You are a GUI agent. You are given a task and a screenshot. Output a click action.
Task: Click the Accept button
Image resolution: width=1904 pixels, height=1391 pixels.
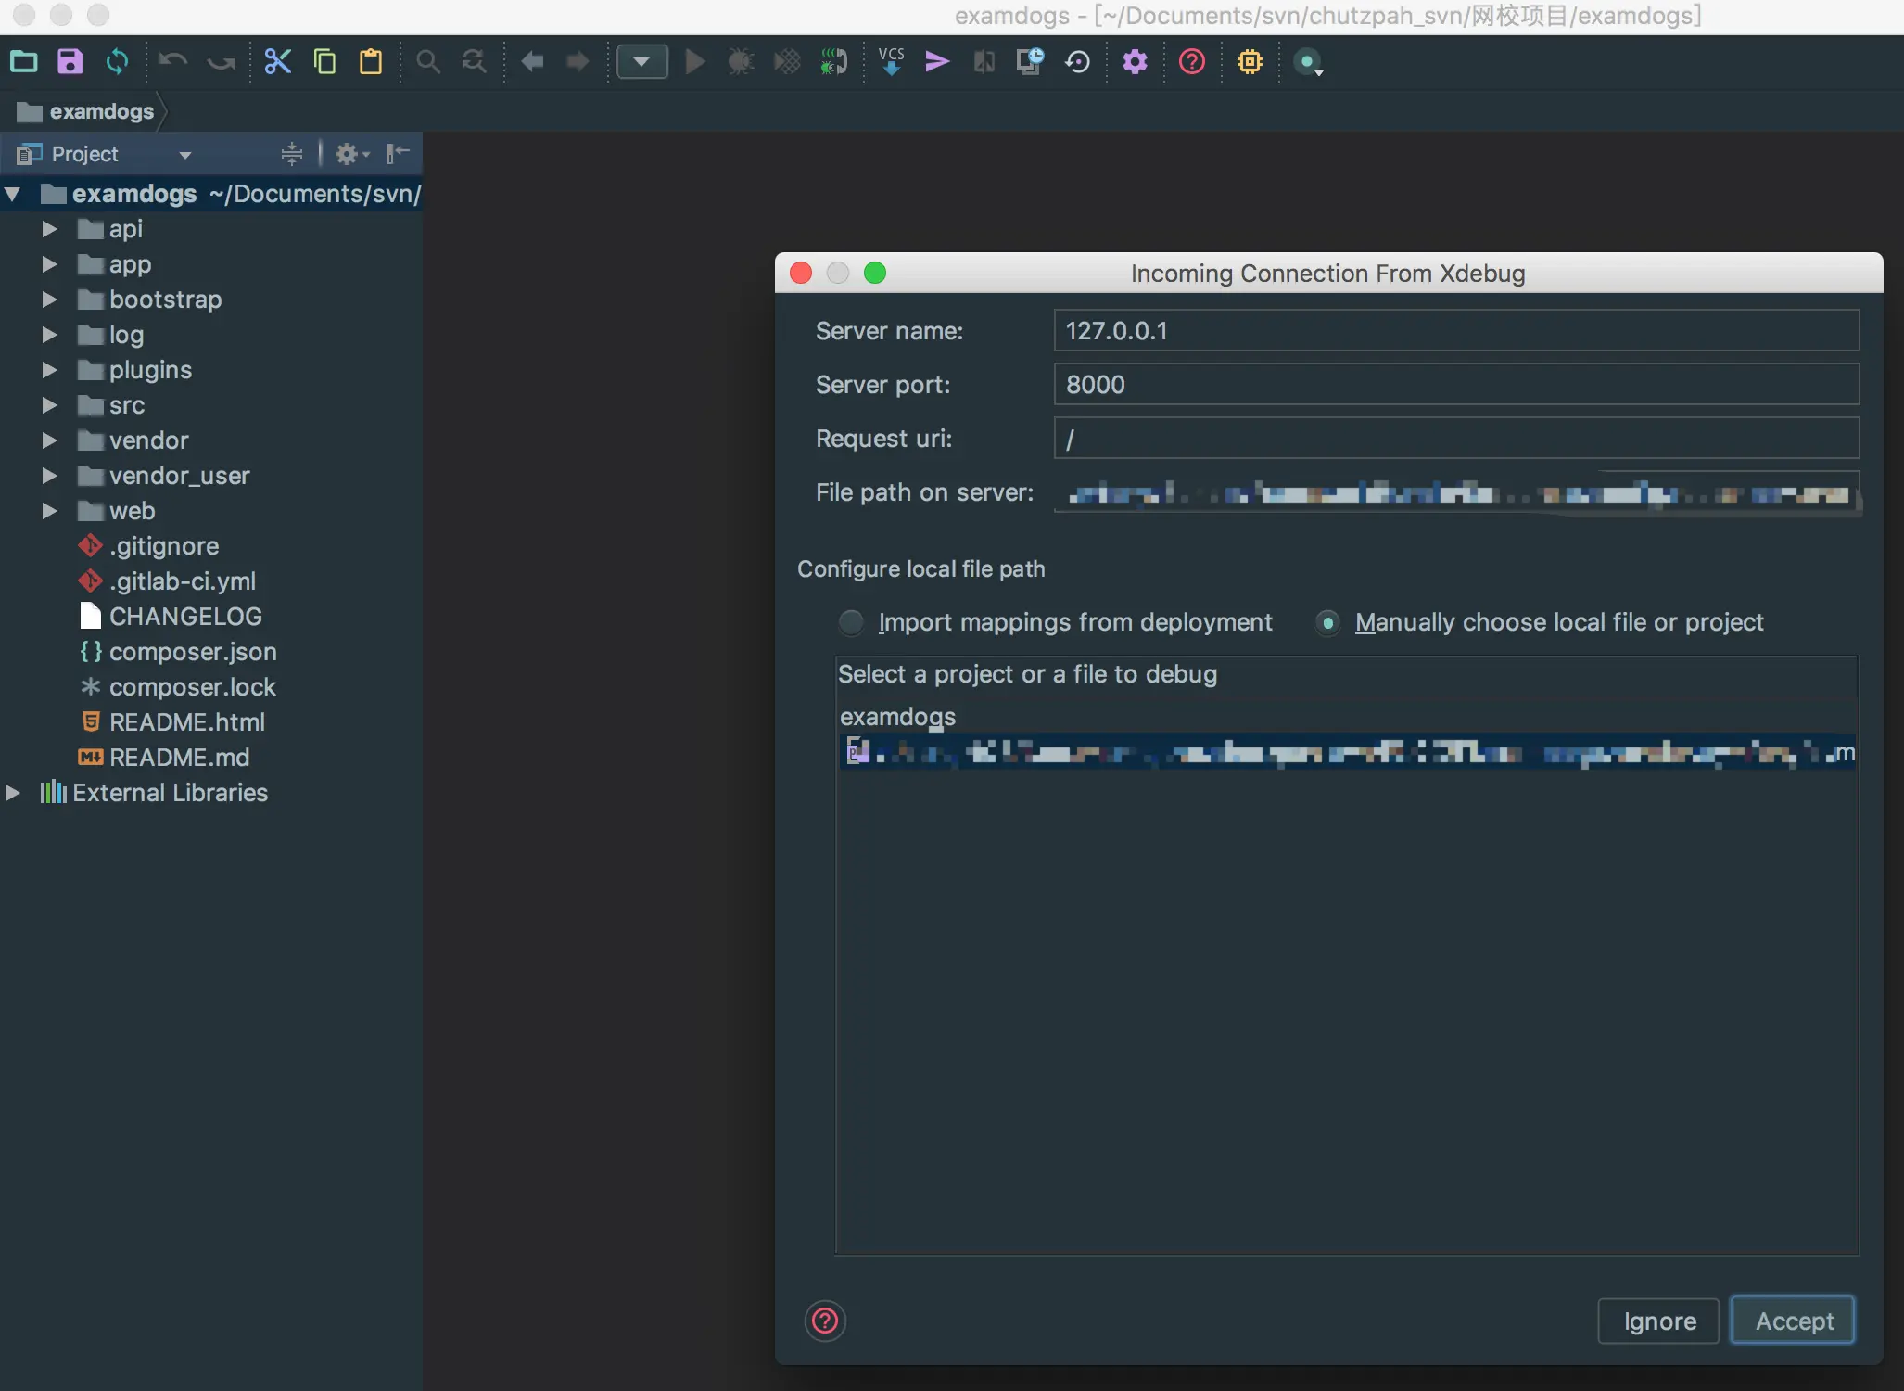(1793, 1321)
